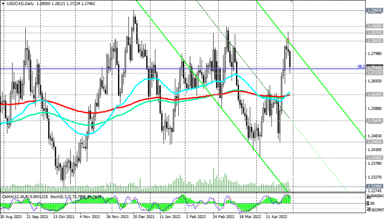Select the 1.24000 price level label
Image resolution: width=384 pixels, height=221 pixels.
coord(374,157)
